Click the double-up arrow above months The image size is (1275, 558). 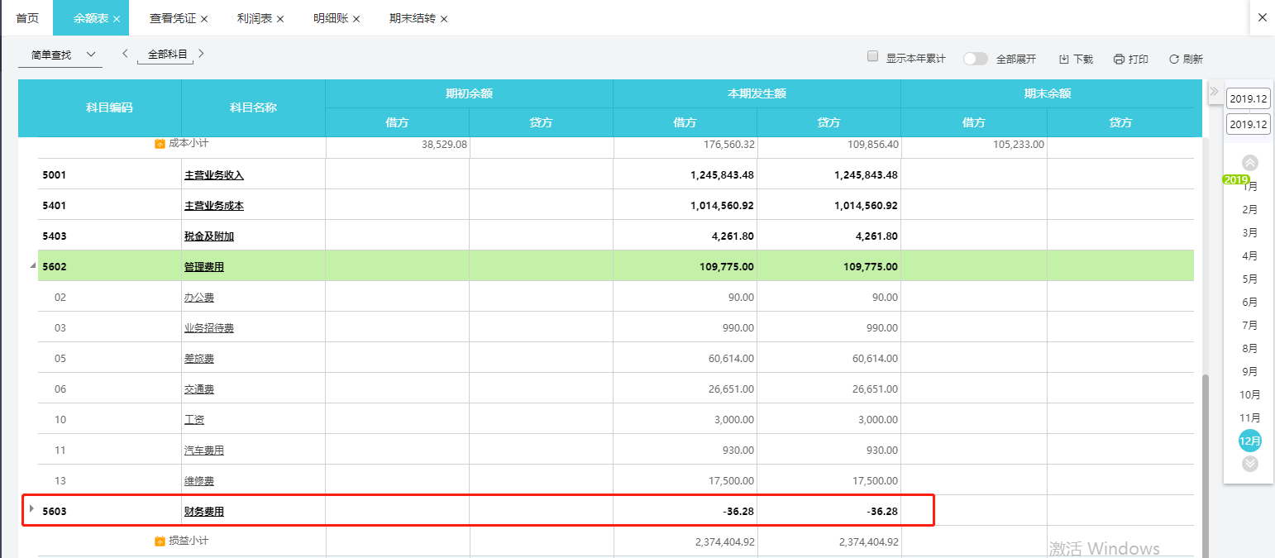click(1250, 163)
